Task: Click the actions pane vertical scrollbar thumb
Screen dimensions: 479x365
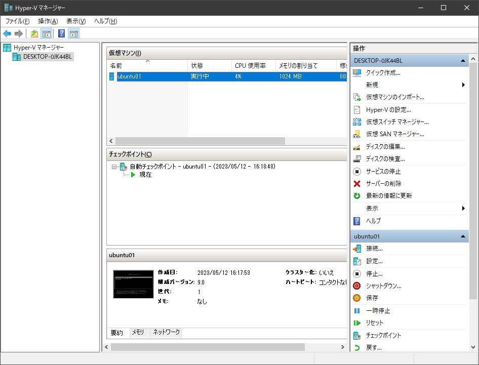Action: coord(473,181)
